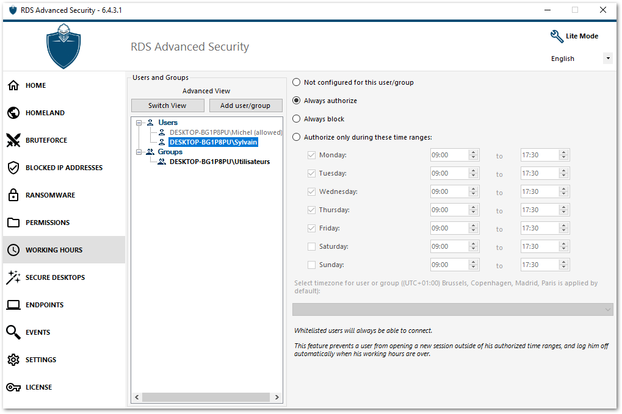This screenshot has height=414, width=622.
Task: Click the title bar shield app icon
Action: click(13, 10)
